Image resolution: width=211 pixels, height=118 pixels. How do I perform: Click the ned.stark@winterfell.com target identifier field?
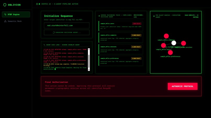[x=67, y=26]
